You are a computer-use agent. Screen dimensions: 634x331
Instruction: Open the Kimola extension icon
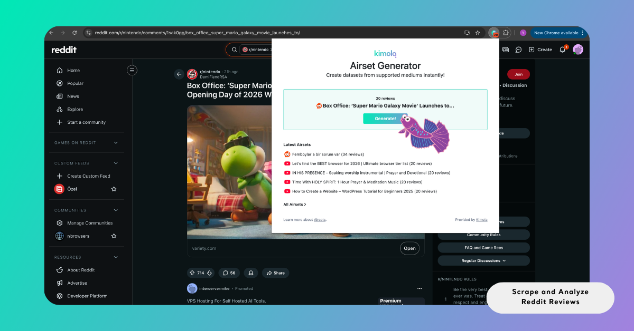[494, 33]
